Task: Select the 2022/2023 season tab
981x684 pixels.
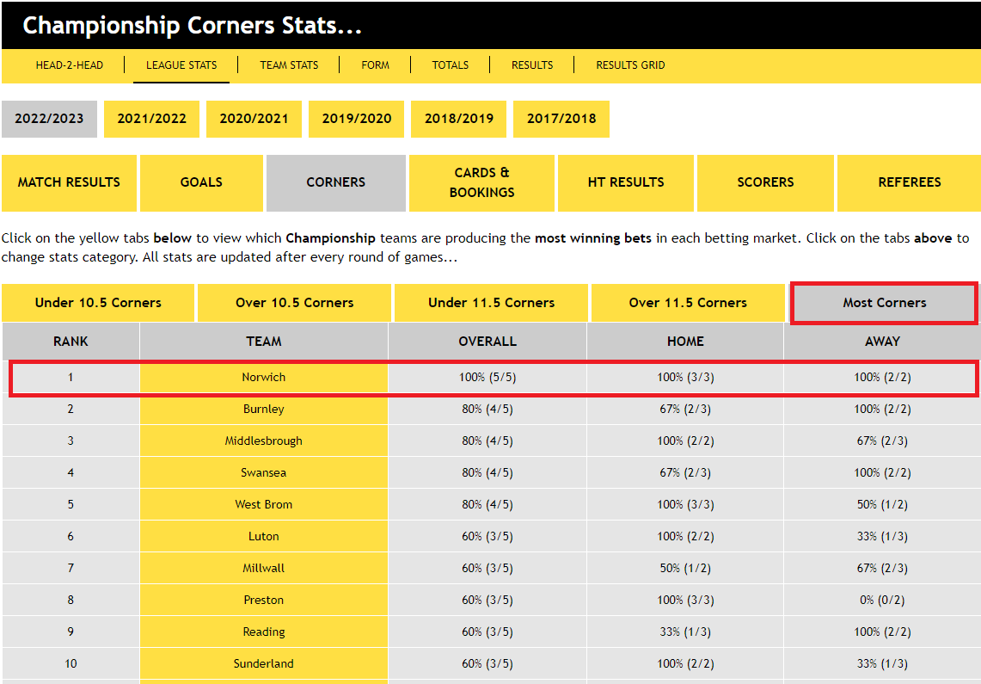Action: pyautogui.click(x=49, y=119)
